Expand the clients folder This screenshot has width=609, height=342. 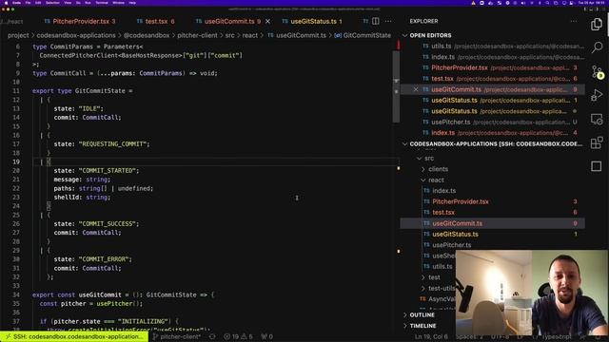435,169
